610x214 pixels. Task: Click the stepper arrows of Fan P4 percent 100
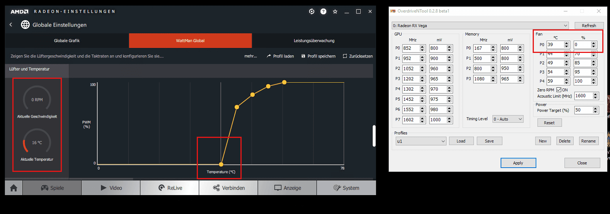coord(594,81)
